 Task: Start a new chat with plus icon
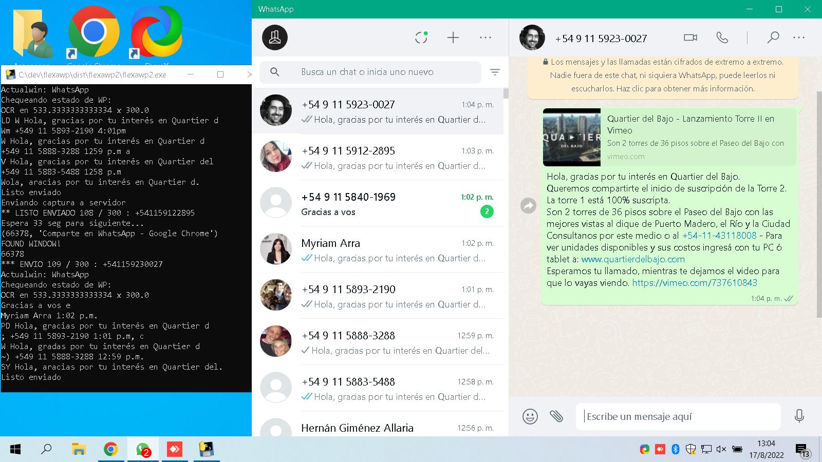click(x=453, y=37)
